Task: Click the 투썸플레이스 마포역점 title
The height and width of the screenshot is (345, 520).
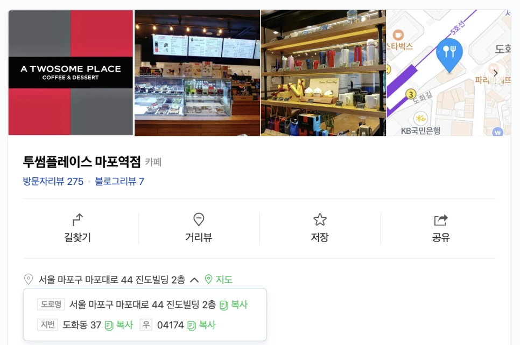Action: pyautogui.click(x=82, y=162)
